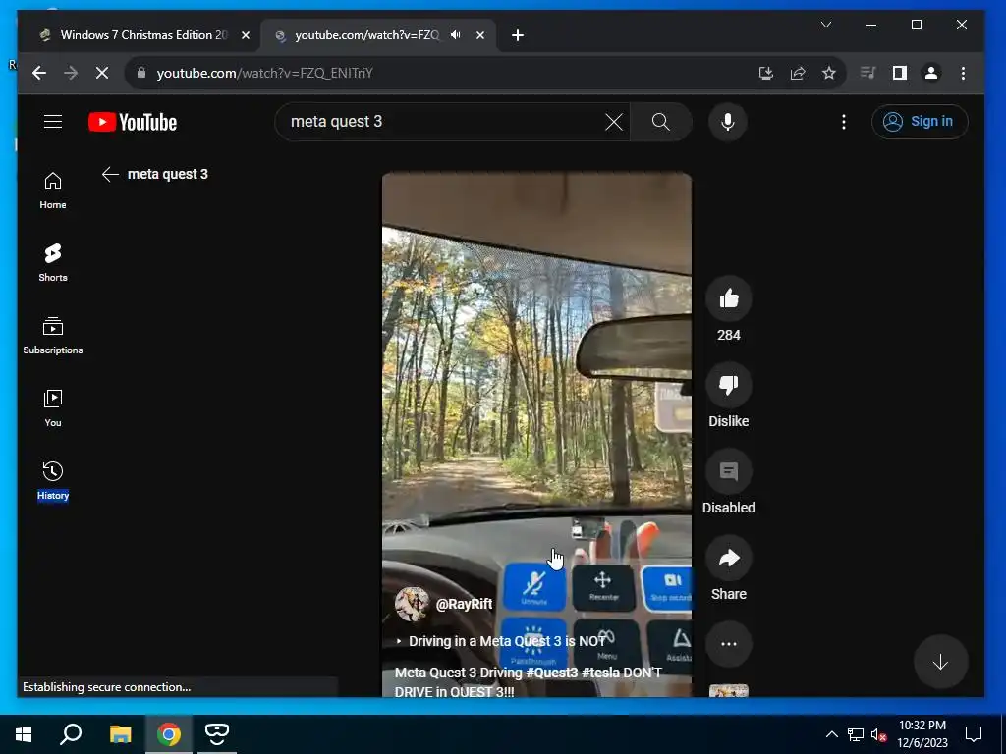This screenshot has height=754, width=1006.
Task: Open network status tray icon
Action: 856,734
